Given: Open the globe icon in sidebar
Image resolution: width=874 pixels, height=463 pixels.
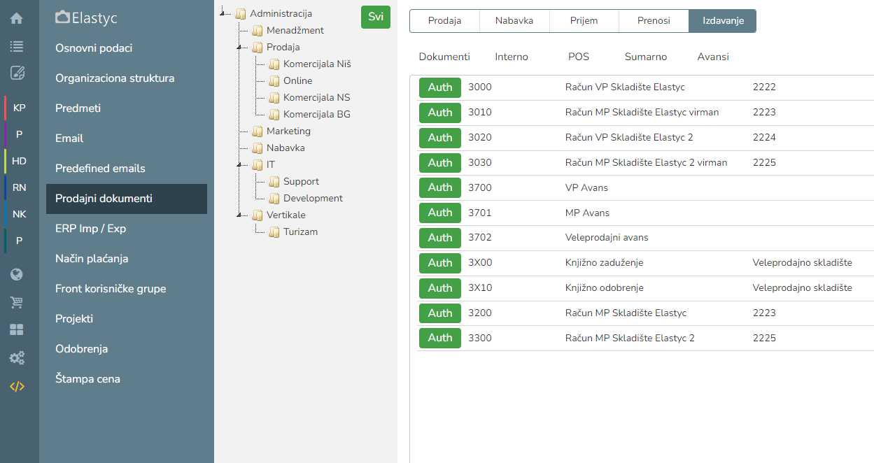Looking at the screenshot, I should (17, 275).
